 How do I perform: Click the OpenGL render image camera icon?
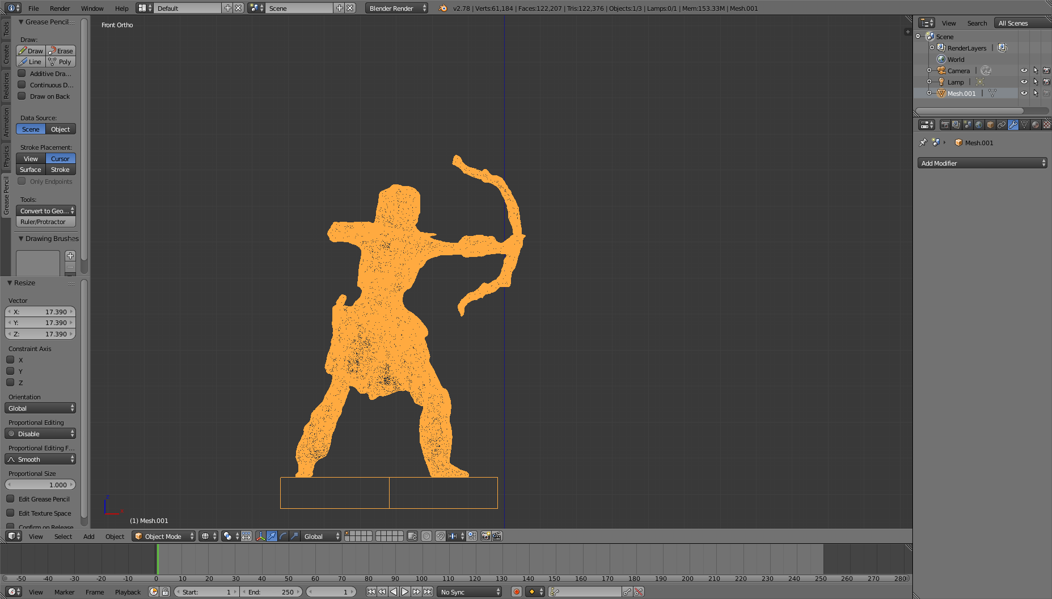point(485,536)
